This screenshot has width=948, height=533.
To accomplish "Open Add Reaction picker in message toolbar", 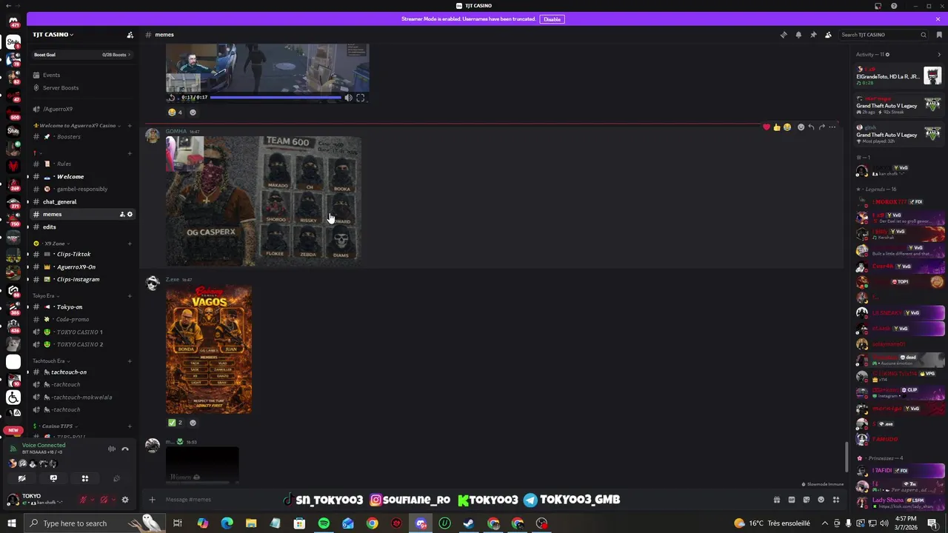I will point(801,127).
